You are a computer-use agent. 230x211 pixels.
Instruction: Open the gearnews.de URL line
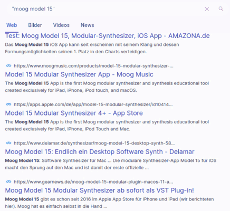coord(93,182)
